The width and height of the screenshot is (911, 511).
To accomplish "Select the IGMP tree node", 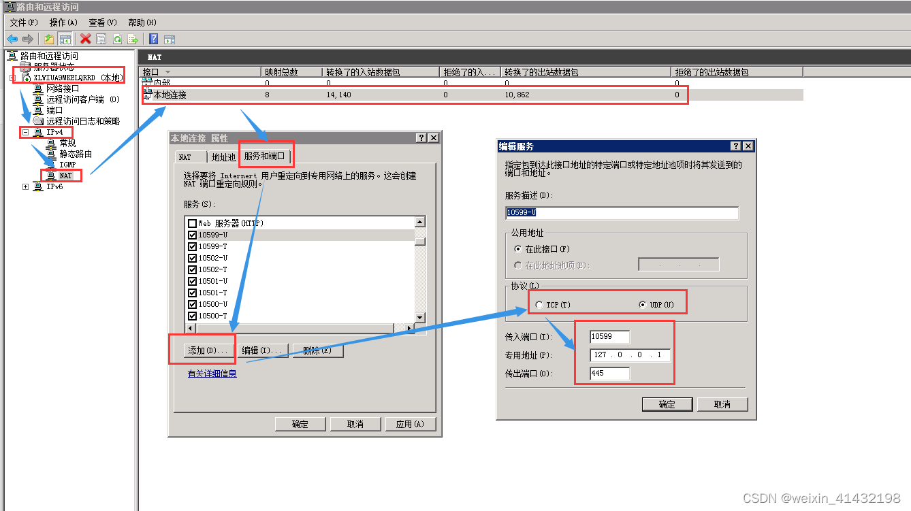I will [67, 165].
